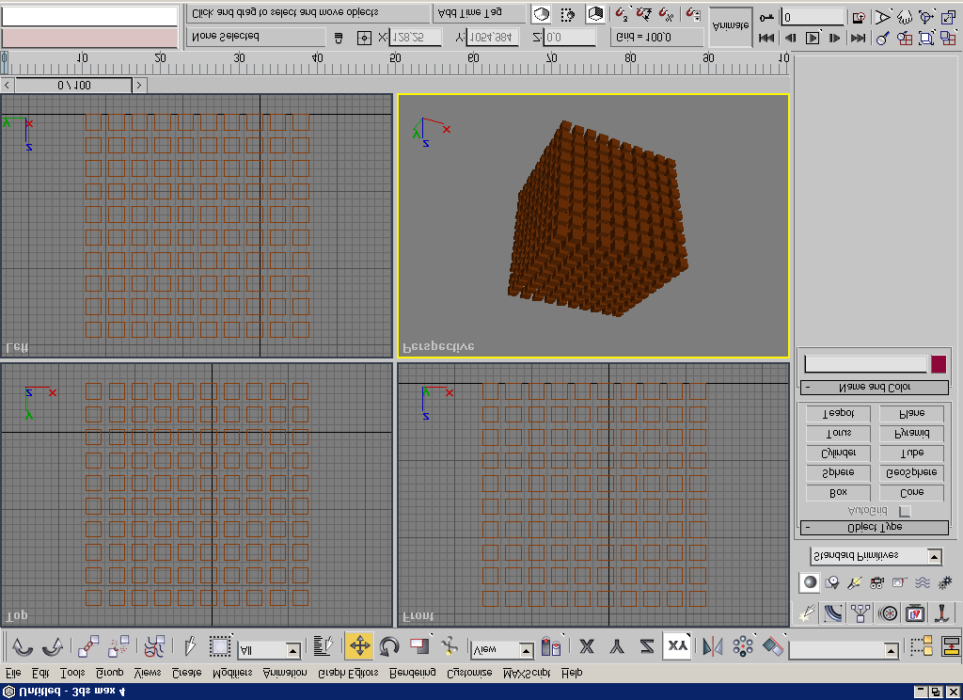Image resolution: width=963 pixels, height=700 pixels.
Task: Click the rectangular Selection Region icon
Action: coord(220,646)
